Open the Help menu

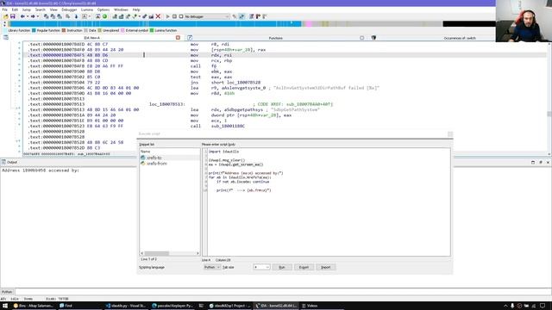136,9
